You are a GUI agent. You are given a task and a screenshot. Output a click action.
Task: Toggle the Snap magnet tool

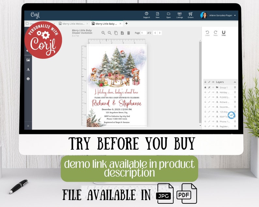pyautogui.click(x=223, y=33)
